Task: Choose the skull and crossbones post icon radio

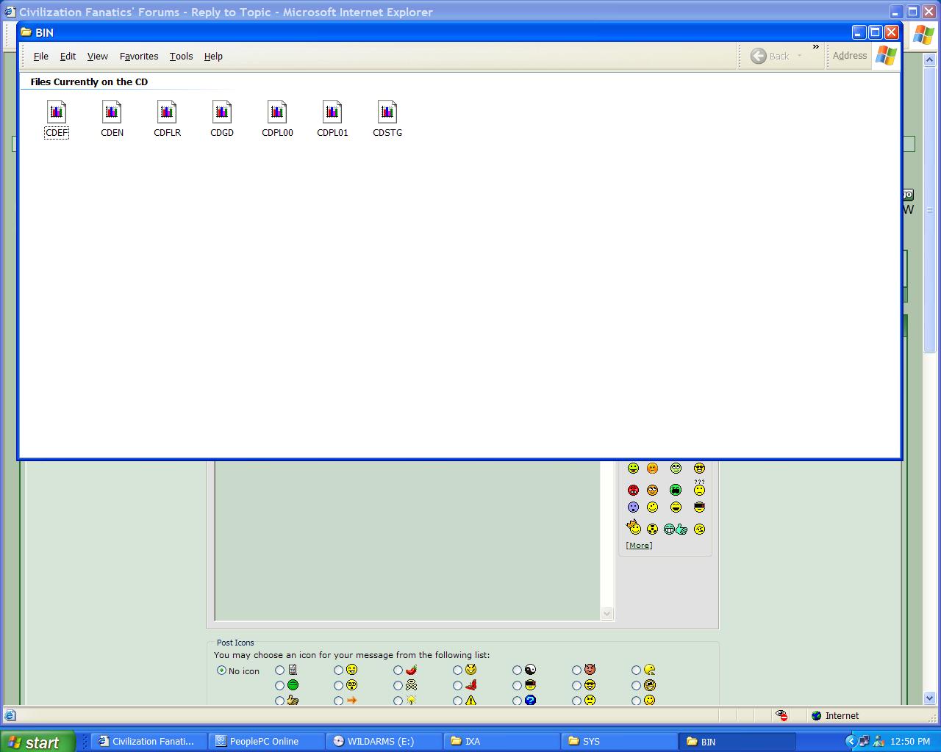Action: [x=398, y=686]
